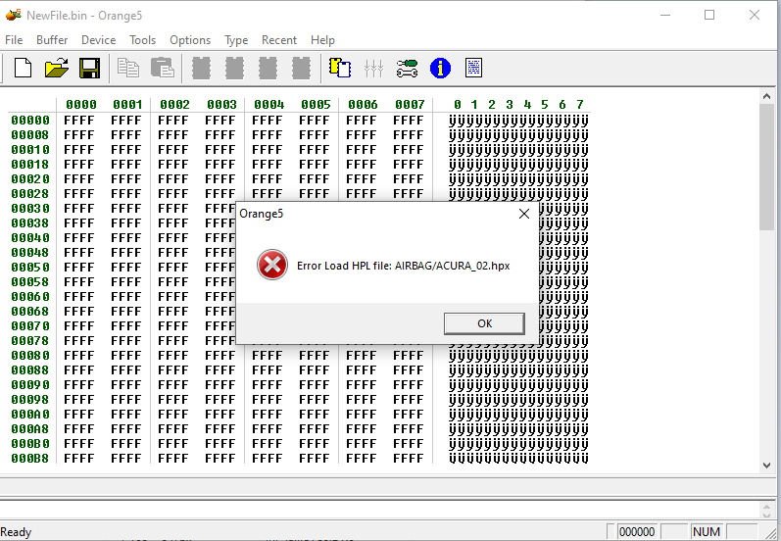
Task: Click the blue document script icon
Action: 473,68
